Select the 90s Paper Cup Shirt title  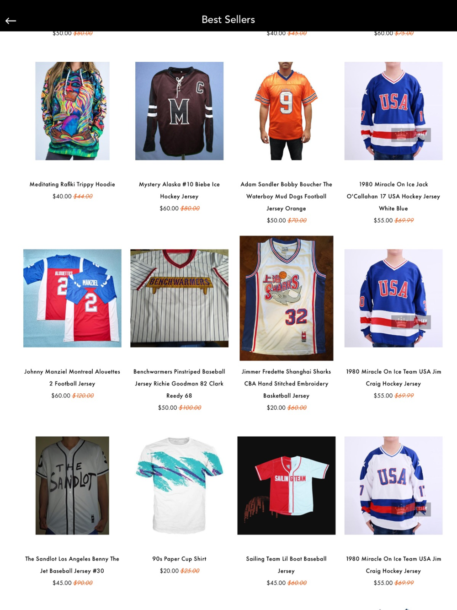tap(179, 559)
